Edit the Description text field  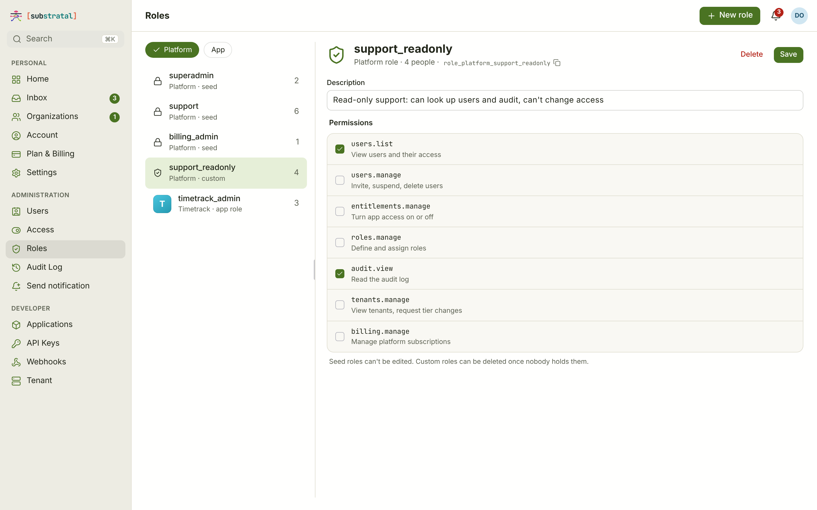pyautogui.click(x=565, y=100)
